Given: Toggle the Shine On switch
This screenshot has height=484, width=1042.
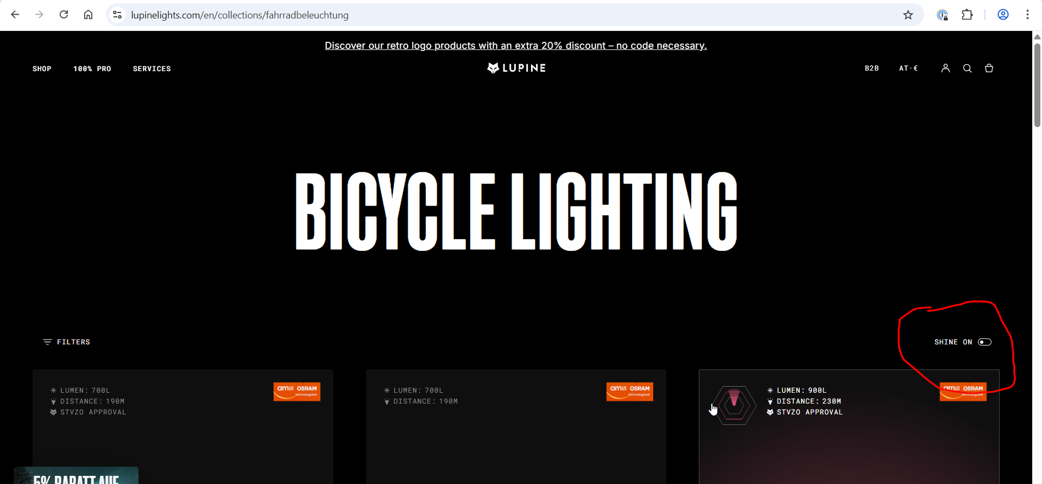Looking at the screenshot, I should pos(984,342).
